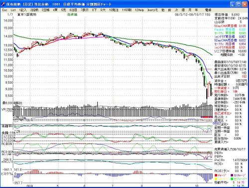Go to previous stock with 前
This screenshot has width=249, height=188.
click(169, 10)
